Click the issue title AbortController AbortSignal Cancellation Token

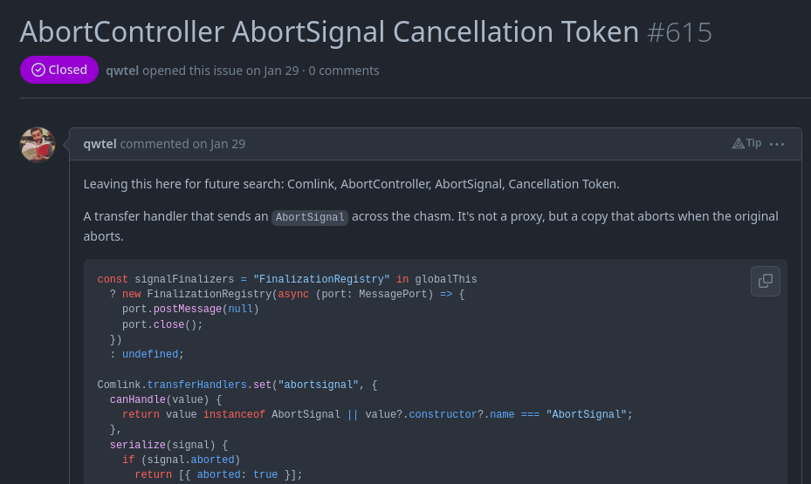(x=329, y=32)
